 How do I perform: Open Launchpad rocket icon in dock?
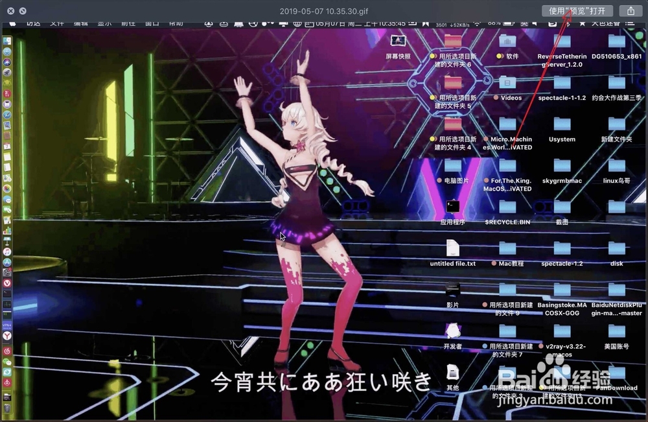[7, 73]
